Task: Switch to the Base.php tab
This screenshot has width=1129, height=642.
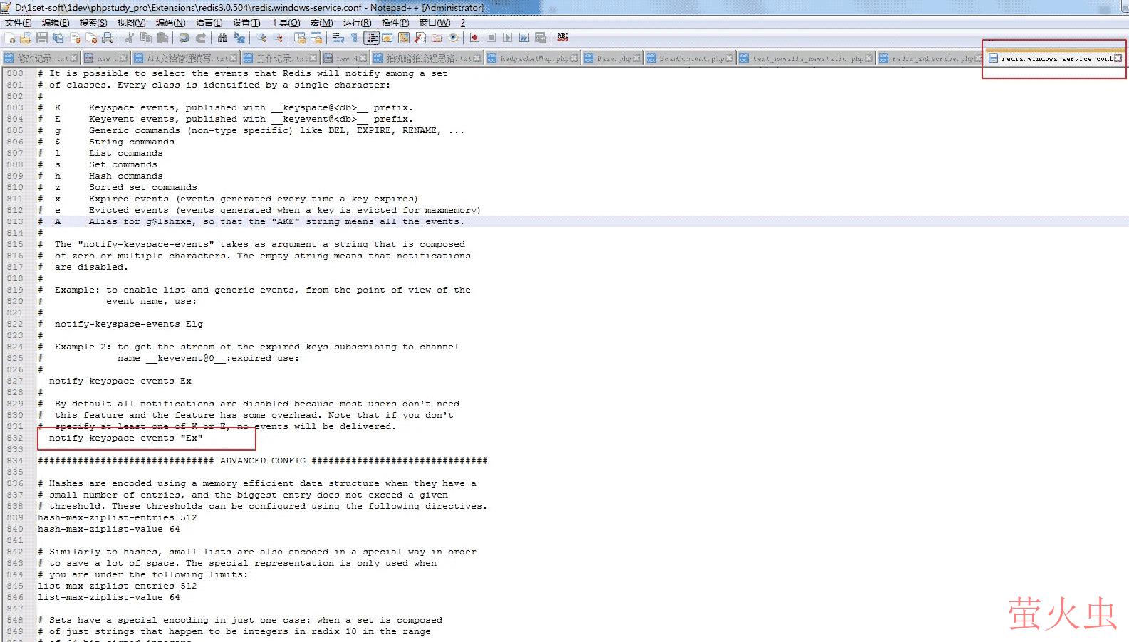Action: point(613,58)
